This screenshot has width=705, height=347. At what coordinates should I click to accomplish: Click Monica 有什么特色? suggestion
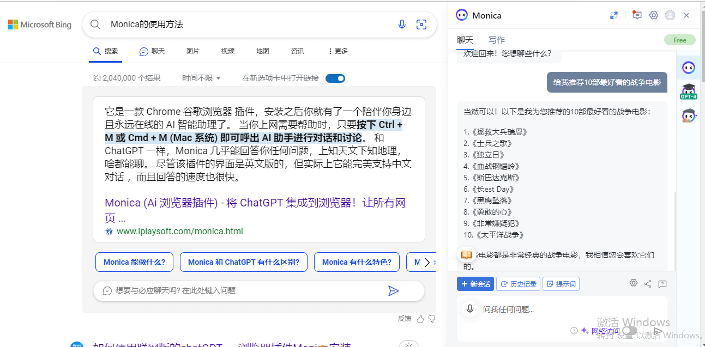(x=357, y=262)
